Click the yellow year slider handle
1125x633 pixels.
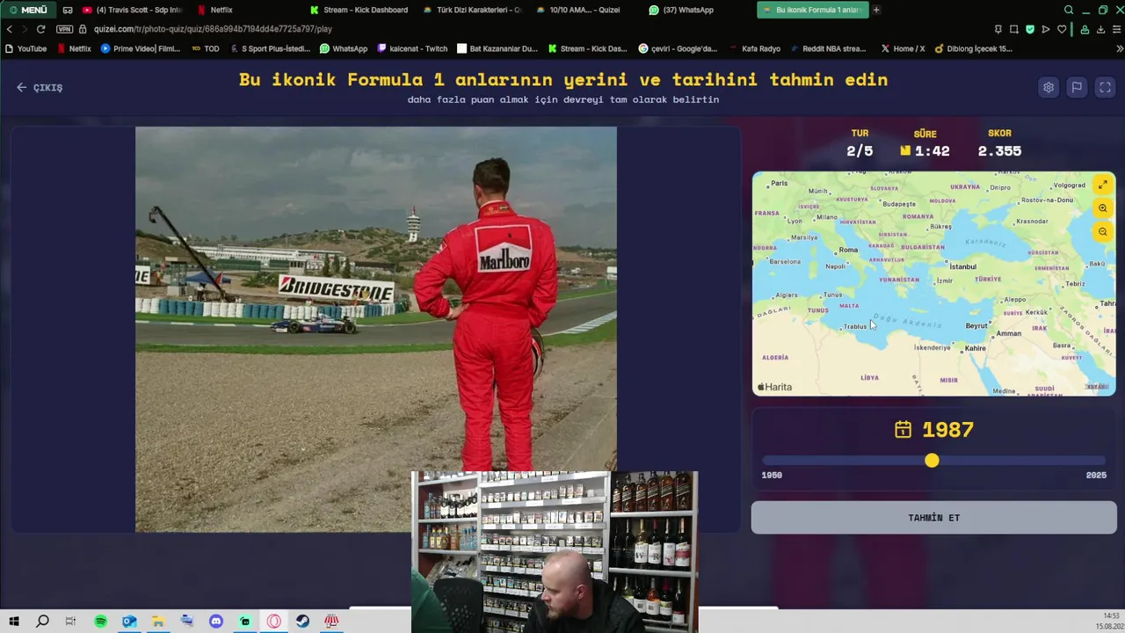932,461
